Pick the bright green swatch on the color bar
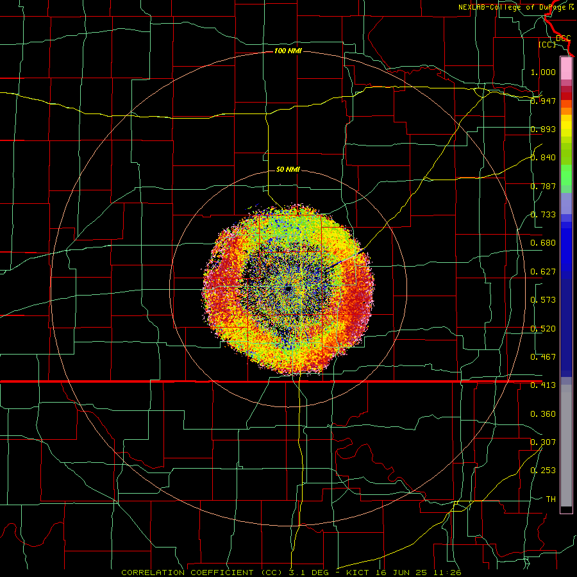 (x=566, y=175)
